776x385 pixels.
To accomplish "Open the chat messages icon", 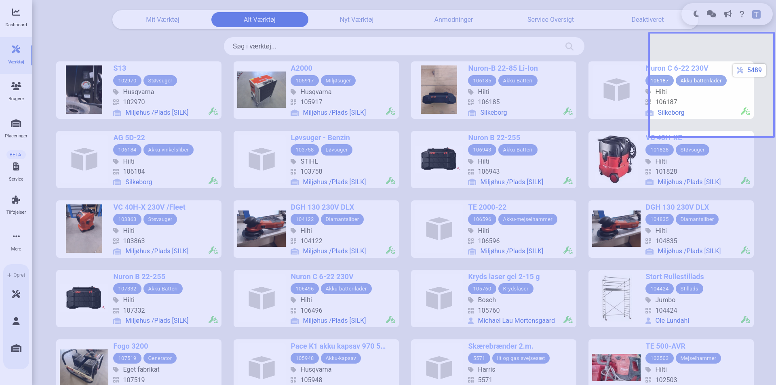I will point(711,14).
